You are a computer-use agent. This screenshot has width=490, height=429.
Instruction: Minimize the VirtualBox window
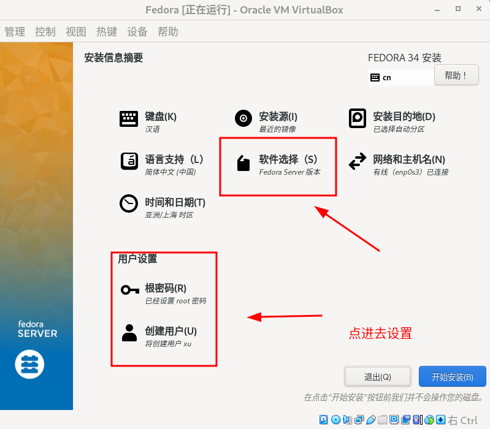[x=437, y=9]
